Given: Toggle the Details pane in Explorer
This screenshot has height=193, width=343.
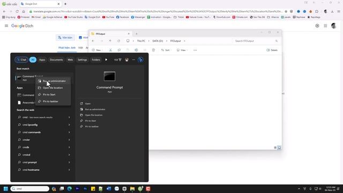Looking at the screenshot, I should pyautogui.click(x=272, y=50).
